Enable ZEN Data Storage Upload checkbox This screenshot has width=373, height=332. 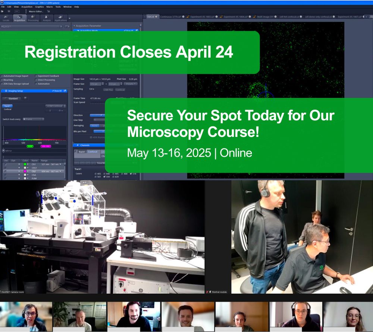pyautogui.click(x=2, y=84)
